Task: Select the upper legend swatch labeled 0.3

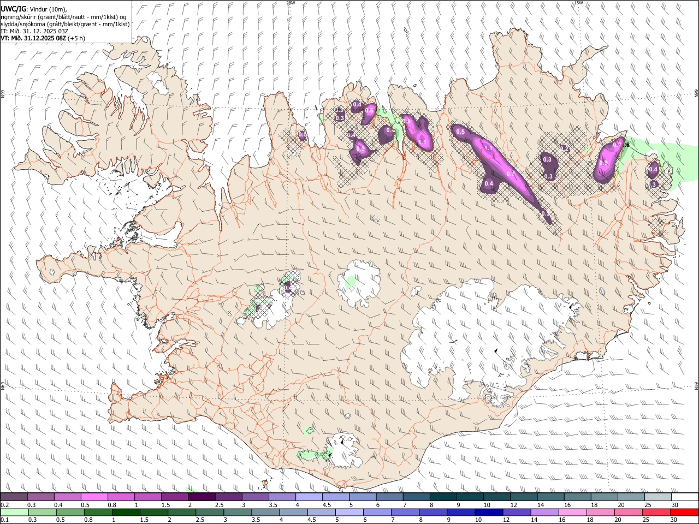Action: pyautogui.click(x=40, y=497)
